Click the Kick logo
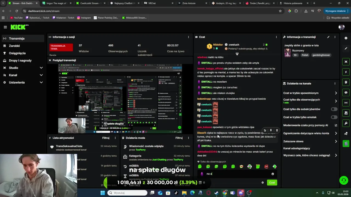 coord(19,27)
